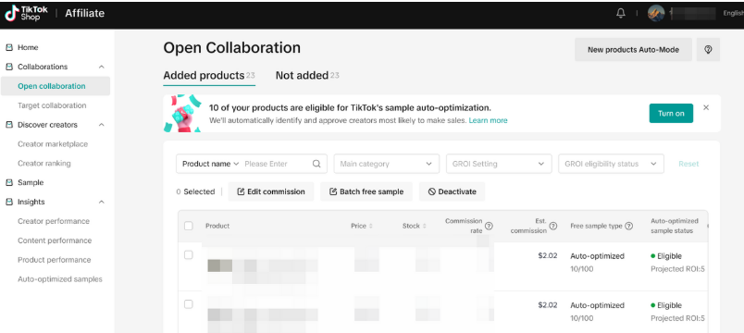Sort by Price column arrows
This screenshot has width=744, height=333.
coord(370,227)
